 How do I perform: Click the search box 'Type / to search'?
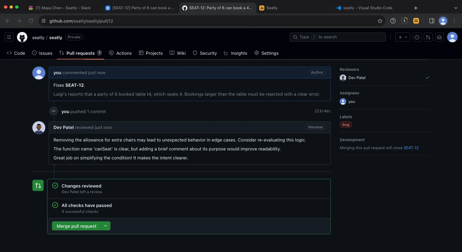pos(338,37)
